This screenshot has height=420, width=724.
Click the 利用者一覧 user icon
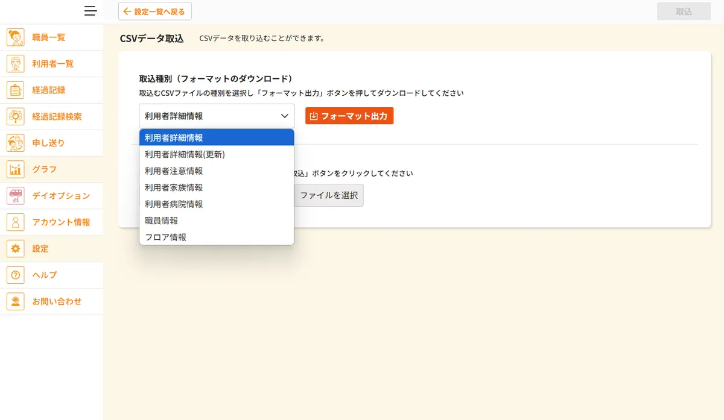pos(15,64)
